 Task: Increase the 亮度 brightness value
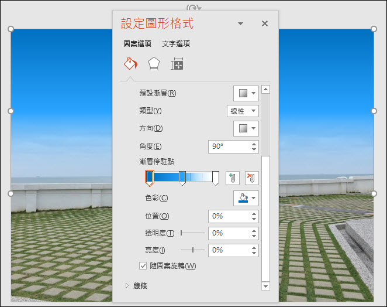[254, 248]
